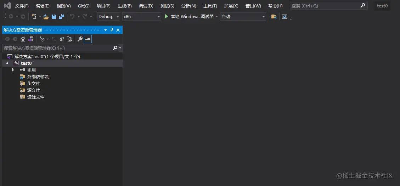Select the 头文件 folder
The width and height of the screenshot is (400, 186).
pyautogui.click(x=34, y=83)
